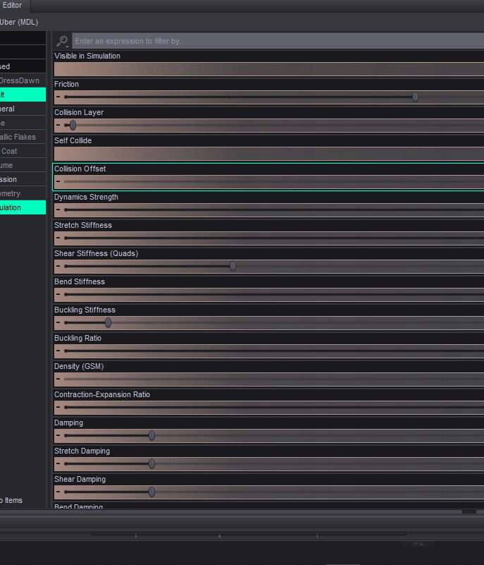Select the highlighted Simulation category in sidebar
Image resolution: width=484 pixels, height=565 pixels.
click(x=23, y=207)
